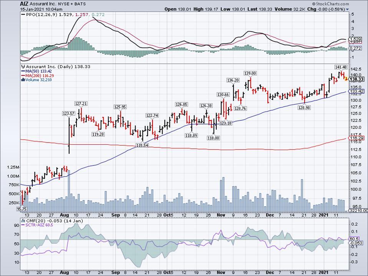The width and height of the screenshot is (368, 276).
Task: Click the 141.48 high price label
Action: click(x=341, y=67)
